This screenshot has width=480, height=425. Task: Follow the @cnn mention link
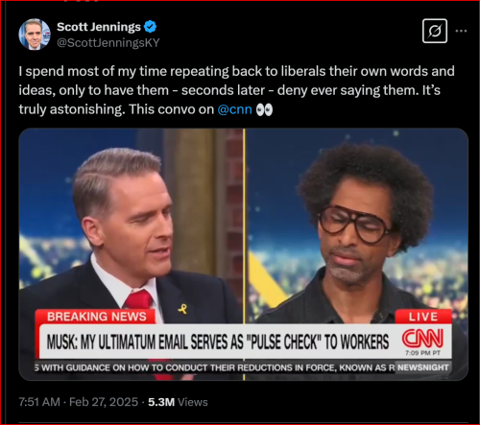click(x=234, y=109)
